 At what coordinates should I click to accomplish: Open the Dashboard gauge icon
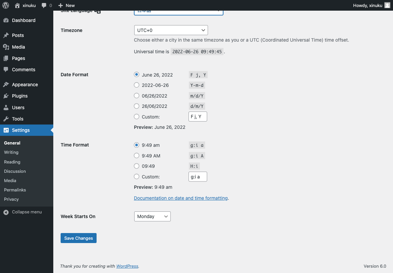(x=6, y=20)
